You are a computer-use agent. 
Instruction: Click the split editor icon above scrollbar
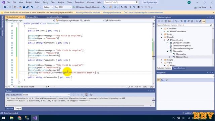point(154,24)
